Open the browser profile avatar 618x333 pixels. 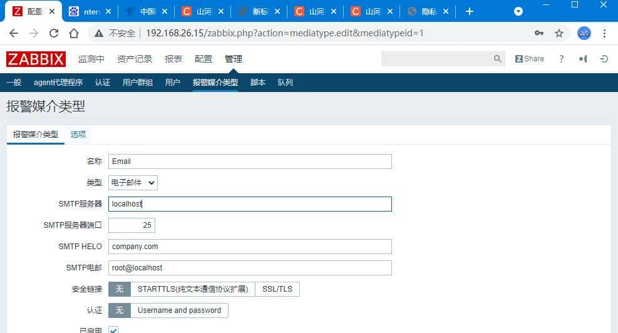click(584, 34)
